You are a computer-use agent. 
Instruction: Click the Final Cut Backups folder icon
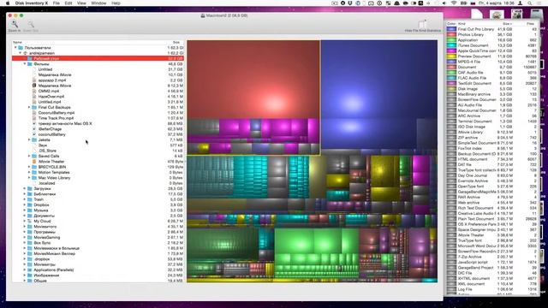click(34, 108)
